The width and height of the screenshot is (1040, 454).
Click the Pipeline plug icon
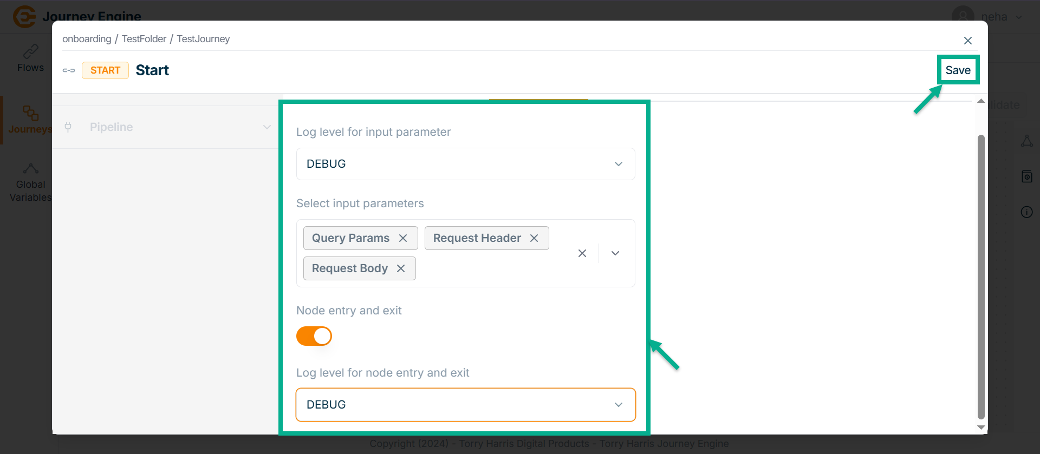coord(68,127)
